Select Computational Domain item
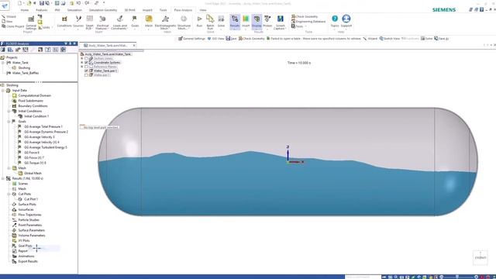 34,95
